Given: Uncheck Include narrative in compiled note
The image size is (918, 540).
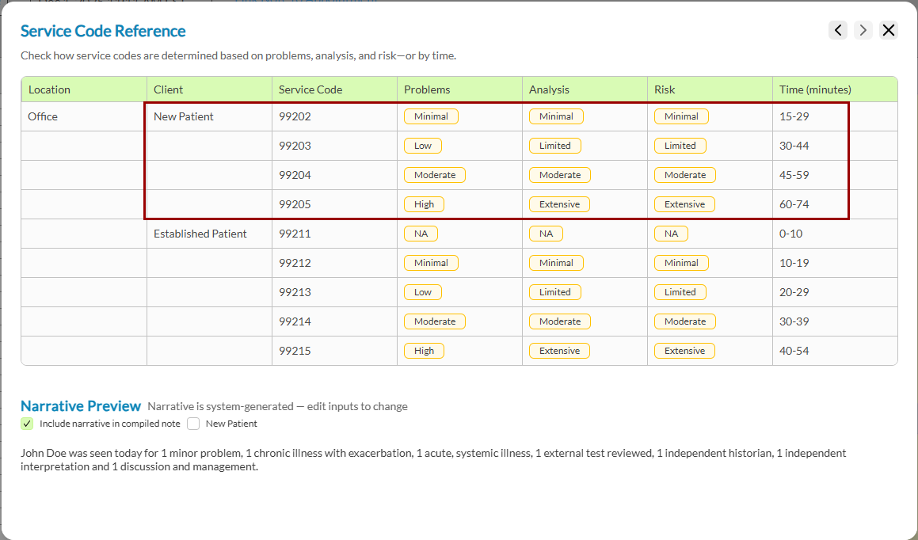Looking at the screenshot, I should tap(28, 424).
